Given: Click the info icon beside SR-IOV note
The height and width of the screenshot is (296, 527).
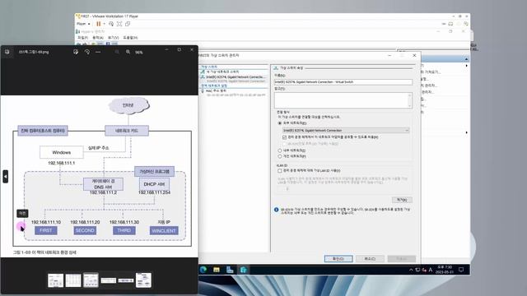Looking at the screenshot, I should tap(277, 210).
